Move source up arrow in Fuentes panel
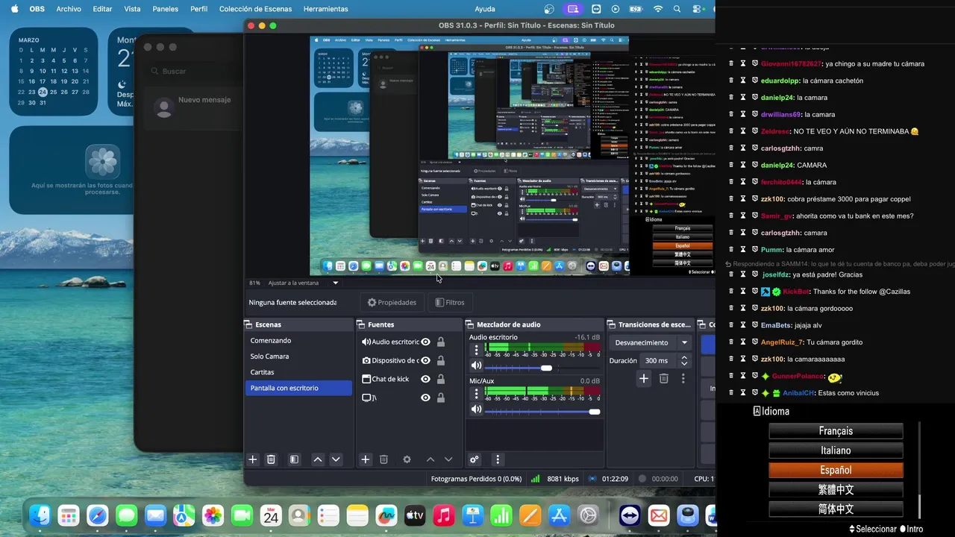 point(430,459)
